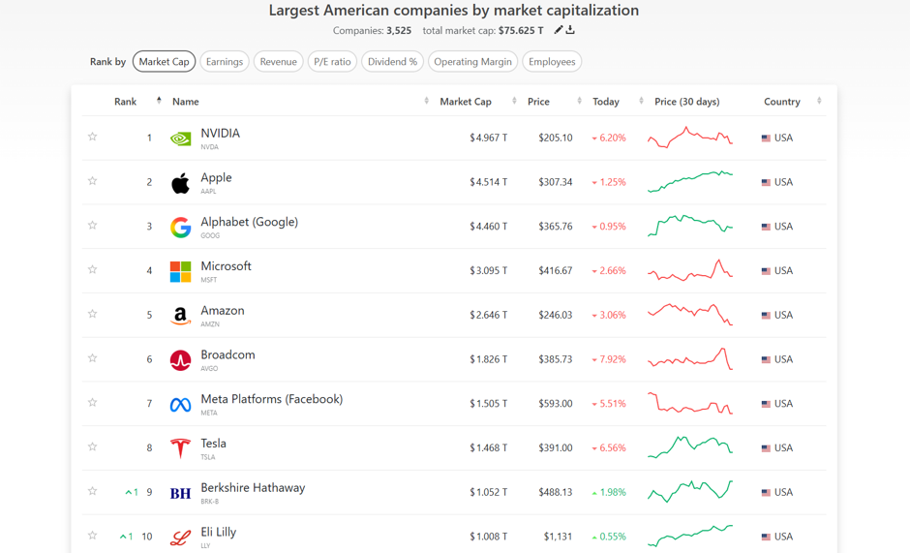The height and width of the screenshot is (553, 910).
Task: Click Eli Lilly price $1,131
Action: pyautogui.click(x=558, y=537)
